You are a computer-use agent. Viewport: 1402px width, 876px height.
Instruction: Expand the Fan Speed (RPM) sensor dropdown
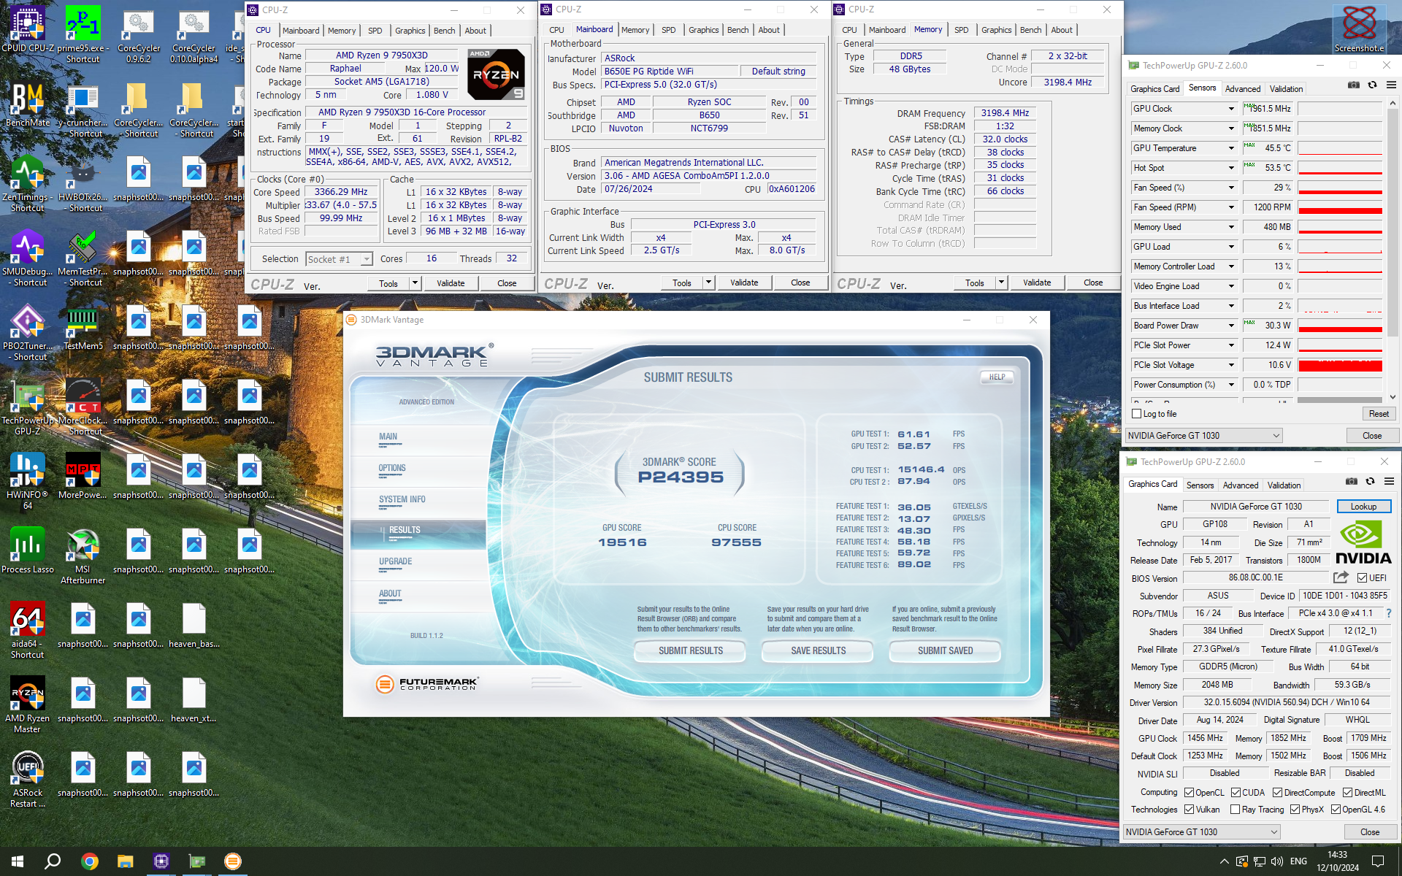1231,207
